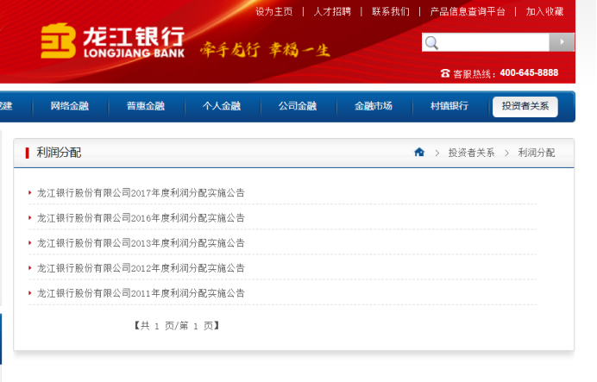Viewport: 597px width, 382px height.
Task: Click 加入收藏 link
Action: pos(544,11)
